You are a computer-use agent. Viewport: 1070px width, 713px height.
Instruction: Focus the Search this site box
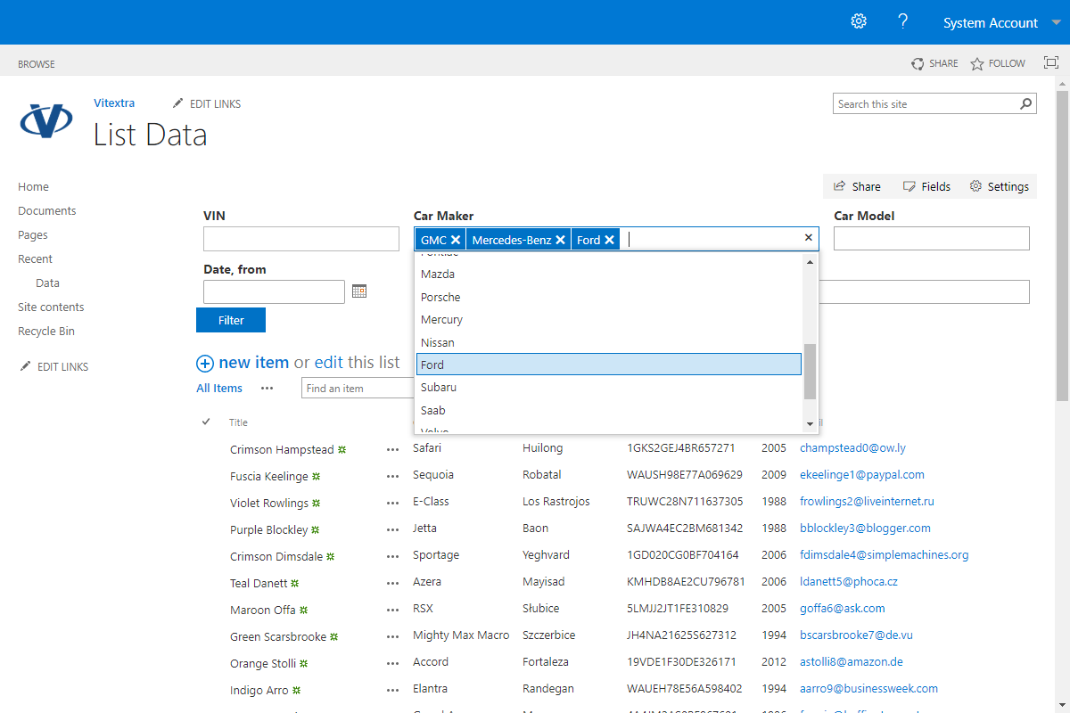pos(926,104)
